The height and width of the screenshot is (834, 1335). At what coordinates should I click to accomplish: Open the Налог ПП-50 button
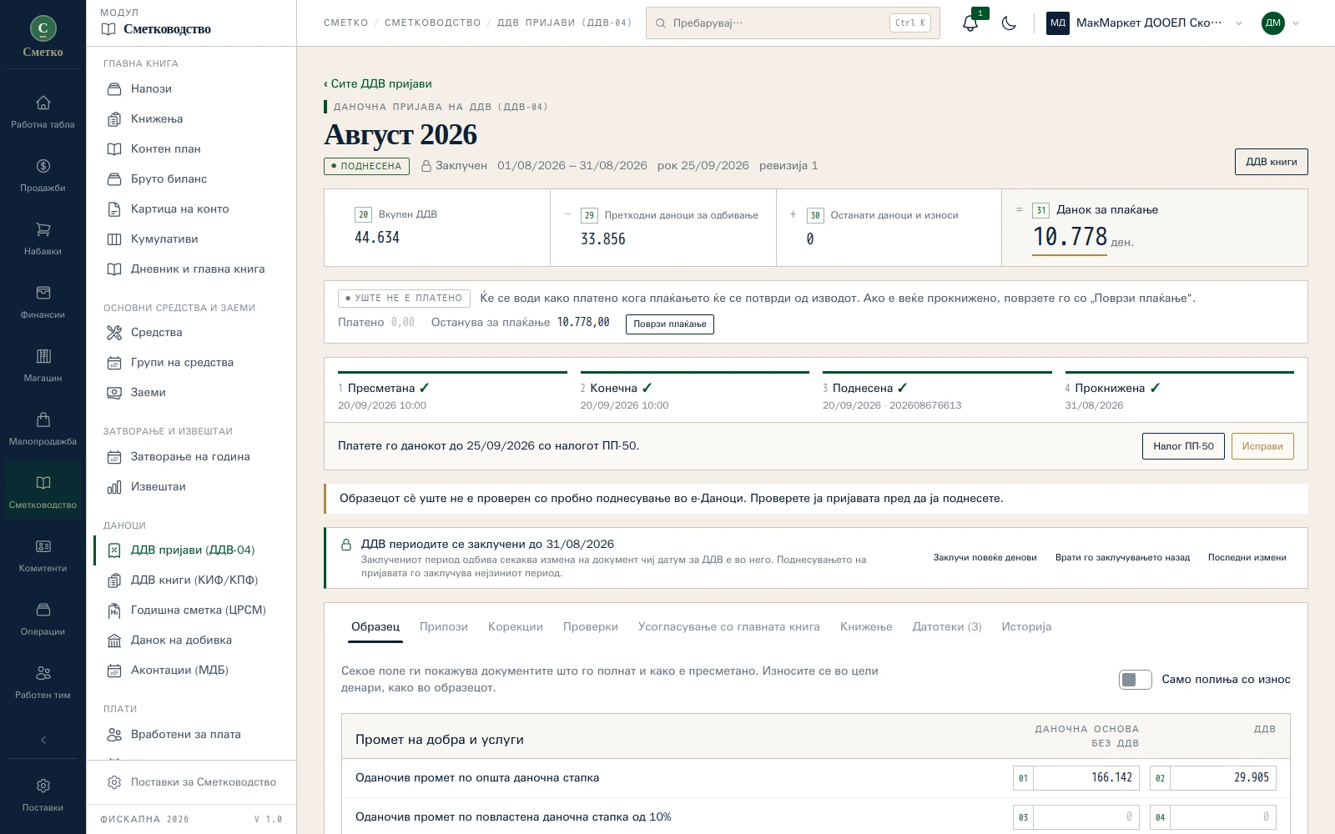tap(1183, 446)
